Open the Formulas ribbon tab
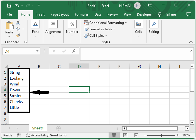 coord(82,14)
